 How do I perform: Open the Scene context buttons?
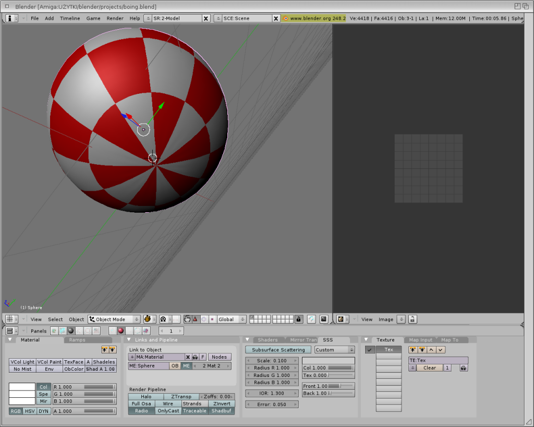pyautogui.click(x=96, y=331)
